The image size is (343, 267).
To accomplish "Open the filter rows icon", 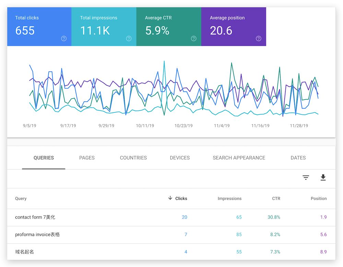I will click(306, 178).
